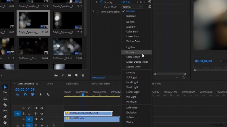The image size is (227, 127).
Task: Add Opacity keyframe diamond
Action: pos(140,2)
